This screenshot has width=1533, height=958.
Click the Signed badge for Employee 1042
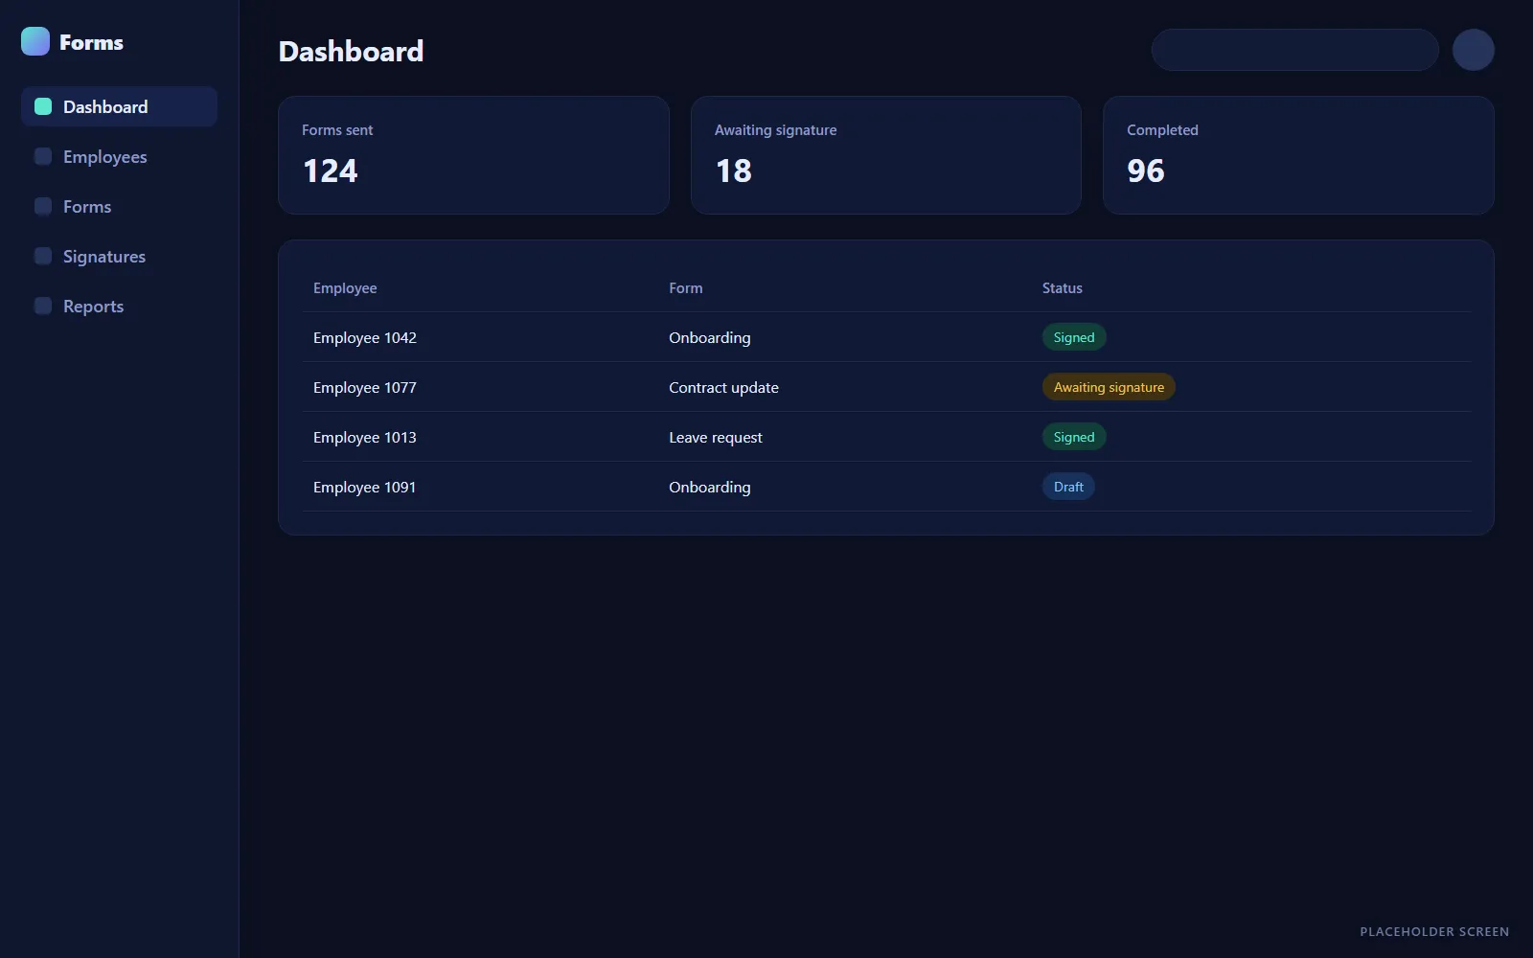pos(1074,337)
